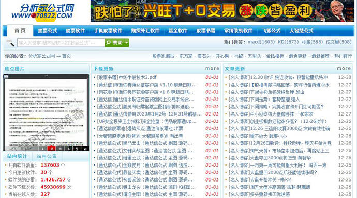Open the 狙击龙头 通达信公式 entry
This screenshot has height=198, width=357.
coord(146,187)
